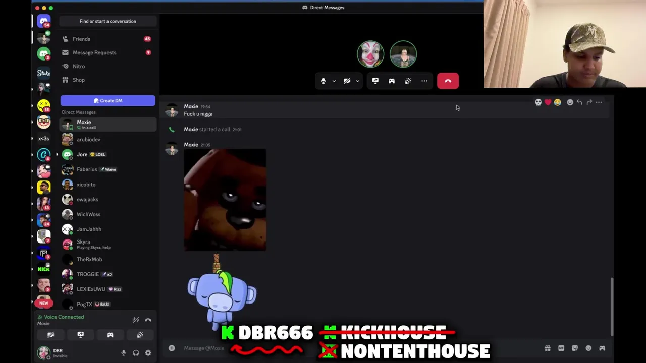646x363 pixels.
Task: Open the add reaction picker
Action: tap(570, 102)
